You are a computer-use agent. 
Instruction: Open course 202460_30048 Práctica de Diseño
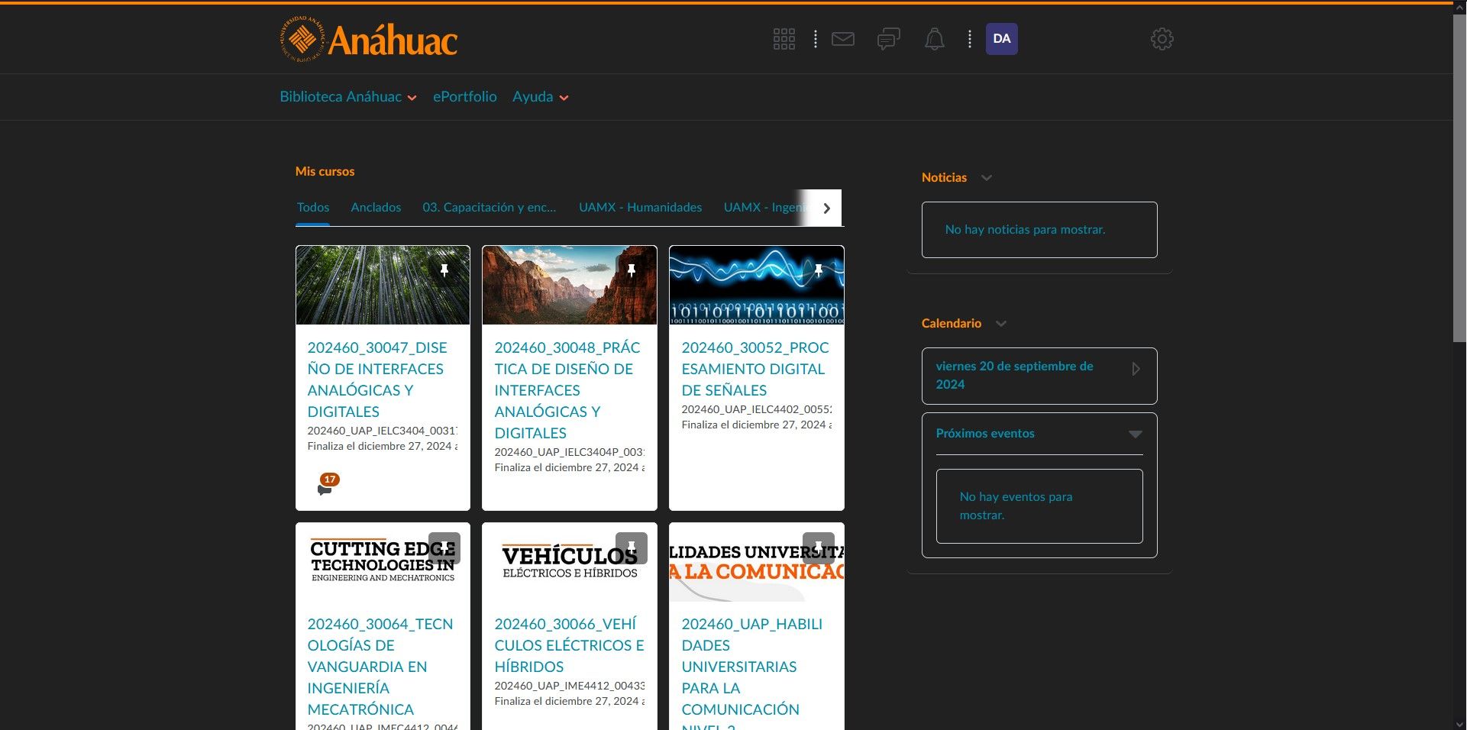[x=567, y=390]
